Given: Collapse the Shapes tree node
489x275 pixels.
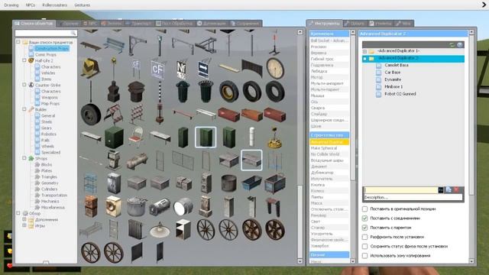Looking at the screenshot, I should tap(24, 158).
